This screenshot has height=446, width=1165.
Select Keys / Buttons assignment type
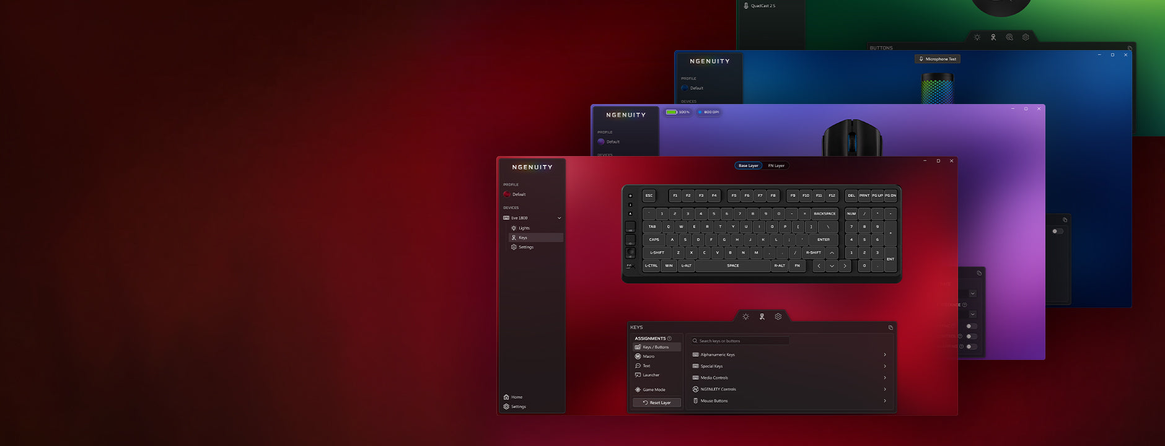(x=657, y=347)
